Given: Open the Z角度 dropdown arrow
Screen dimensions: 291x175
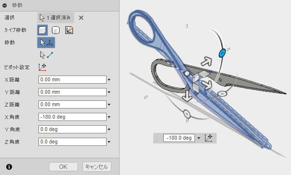Looking at the screenshot, I should [109, 142].
